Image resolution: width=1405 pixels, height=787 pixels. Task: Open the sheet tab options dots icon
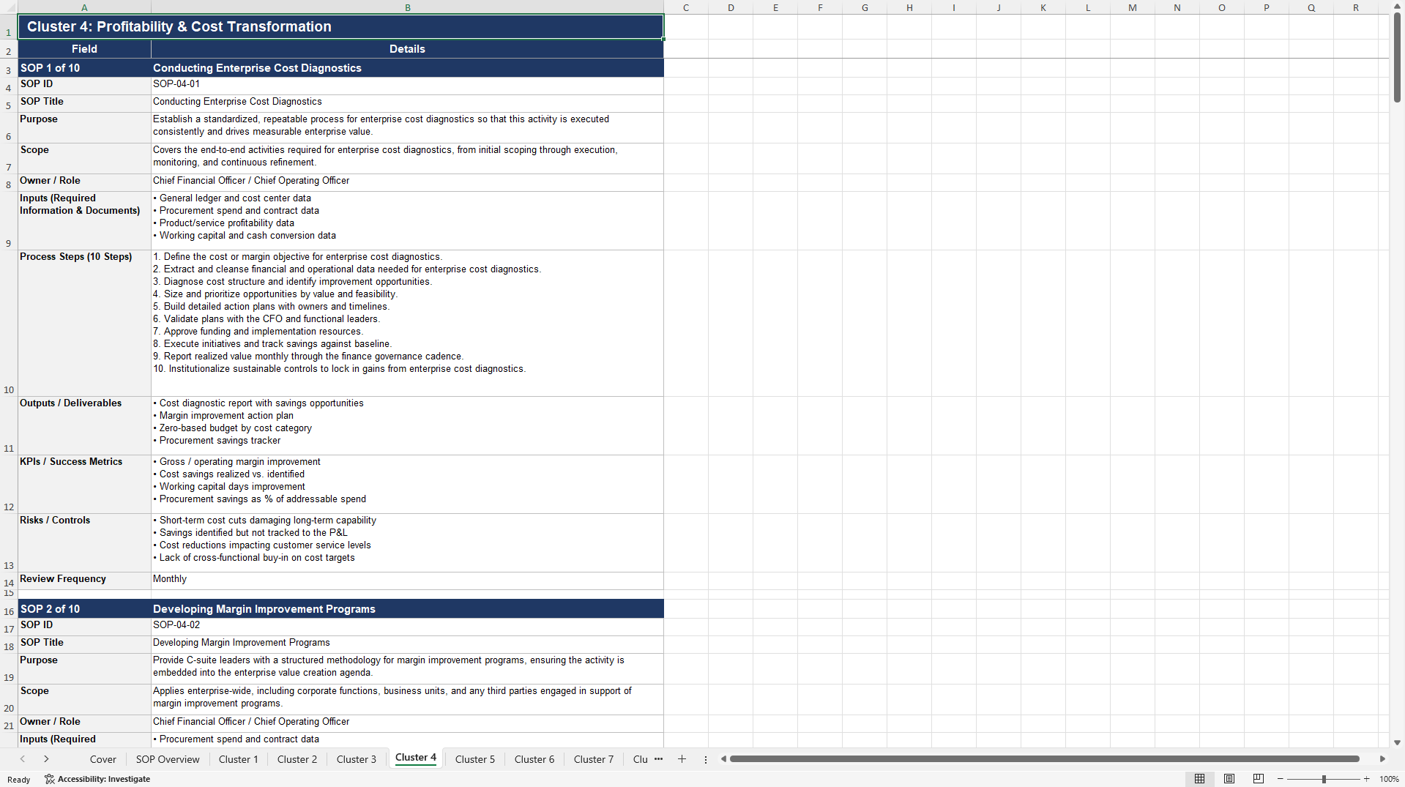(706, 760)
